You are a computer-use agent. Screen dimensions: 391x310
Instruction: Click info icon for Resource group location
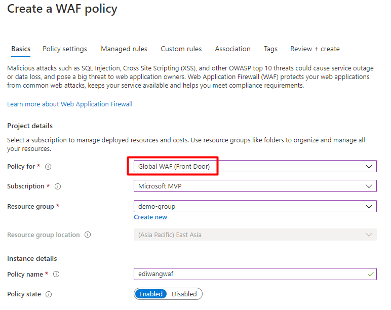click(88, 235)
